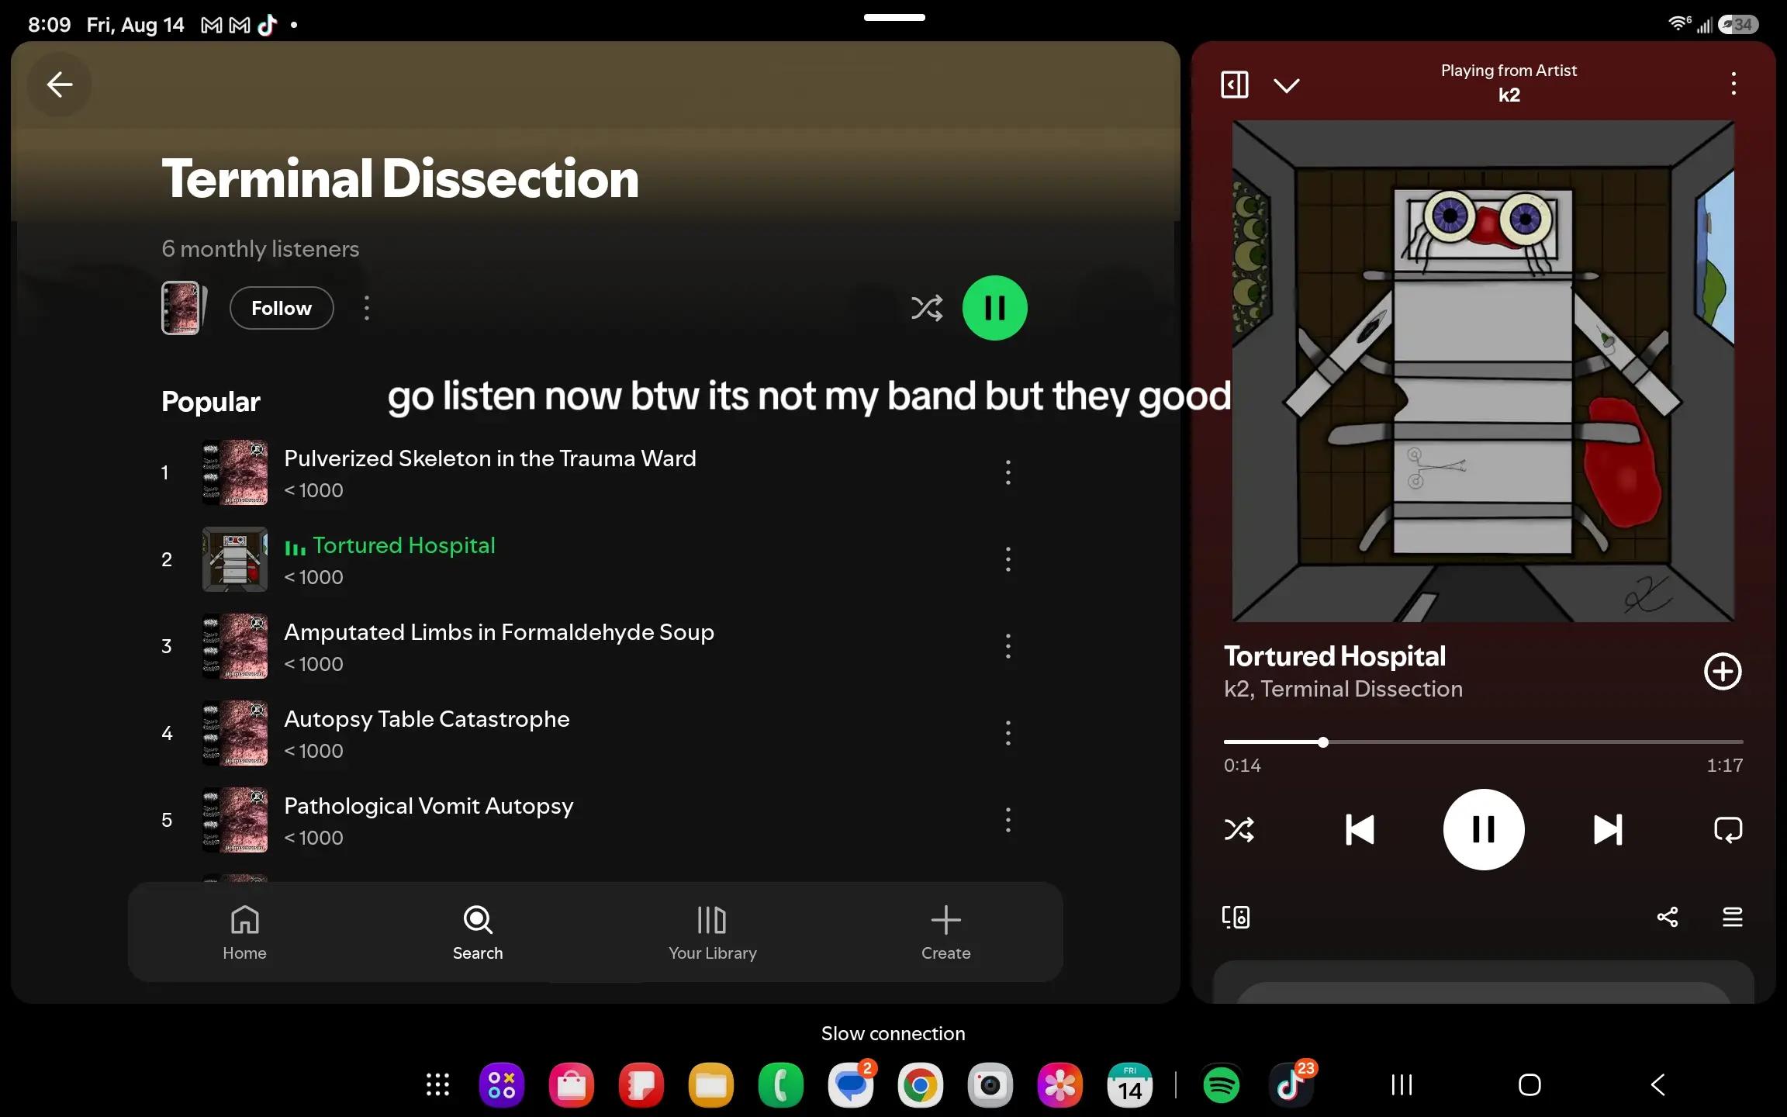Open the Calendar app showing 14

[x=1130, y=1084]
